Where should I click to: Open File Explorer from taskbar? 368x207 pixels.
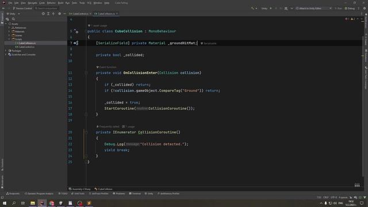(x=33, y=203)
